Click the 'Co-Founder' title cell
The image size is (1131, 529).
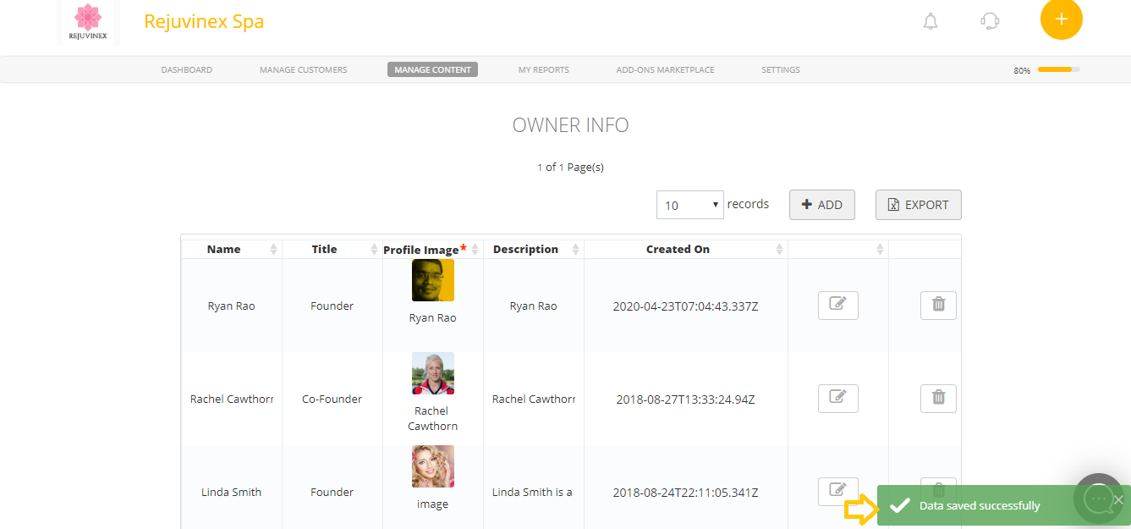click(x=332, y=400)
